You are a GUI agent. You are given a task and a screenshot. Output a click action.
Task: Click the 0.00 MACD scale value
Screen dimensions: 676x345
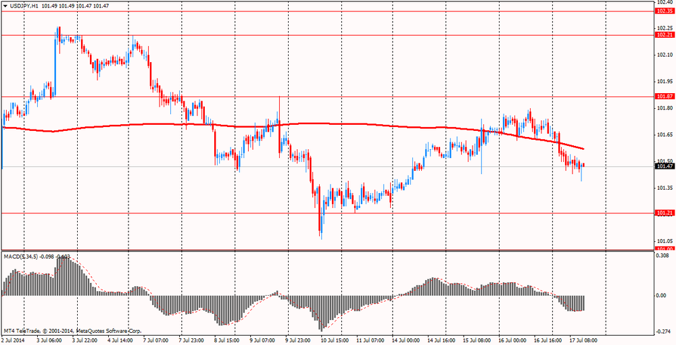click(x=662, y=296)
